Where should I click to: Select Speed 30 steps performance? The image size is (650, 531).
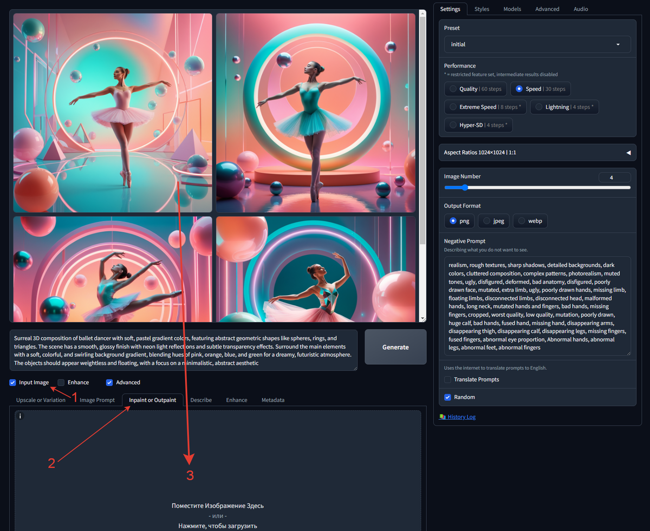pos(540,89)
